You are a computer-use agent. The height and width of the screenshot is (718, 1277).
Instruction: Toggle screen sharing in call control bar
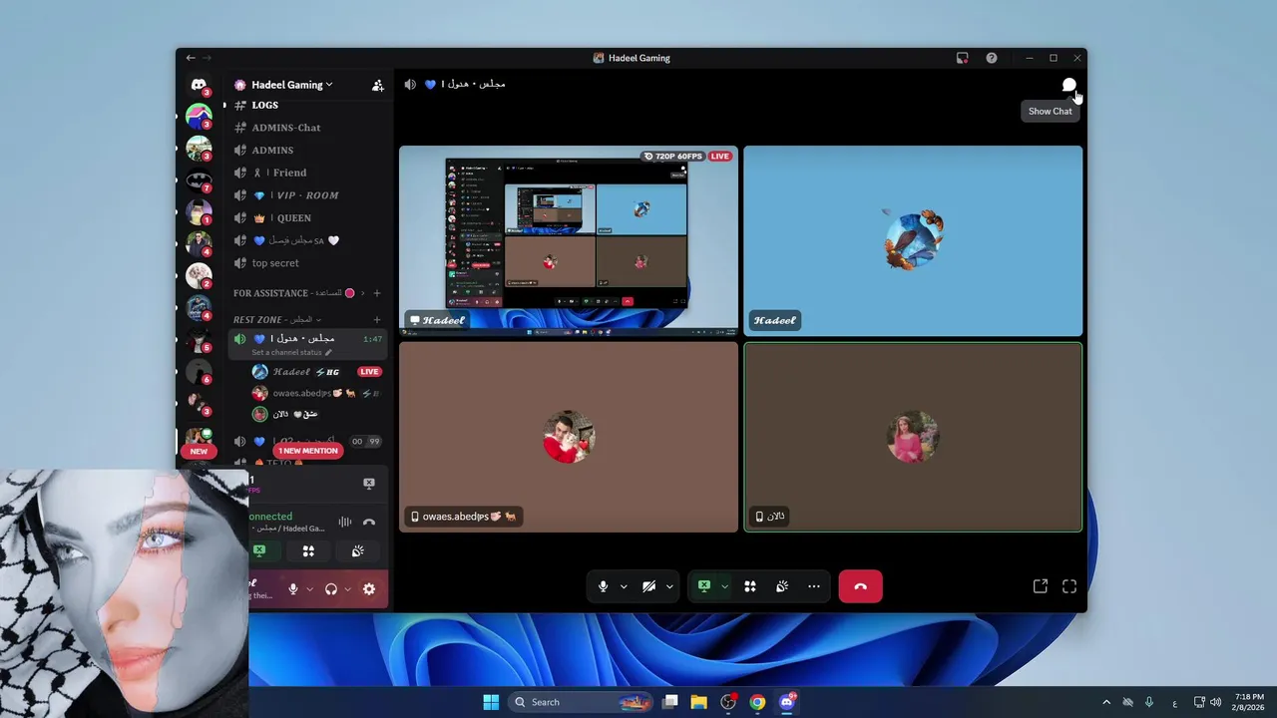[x=703, y=586]
